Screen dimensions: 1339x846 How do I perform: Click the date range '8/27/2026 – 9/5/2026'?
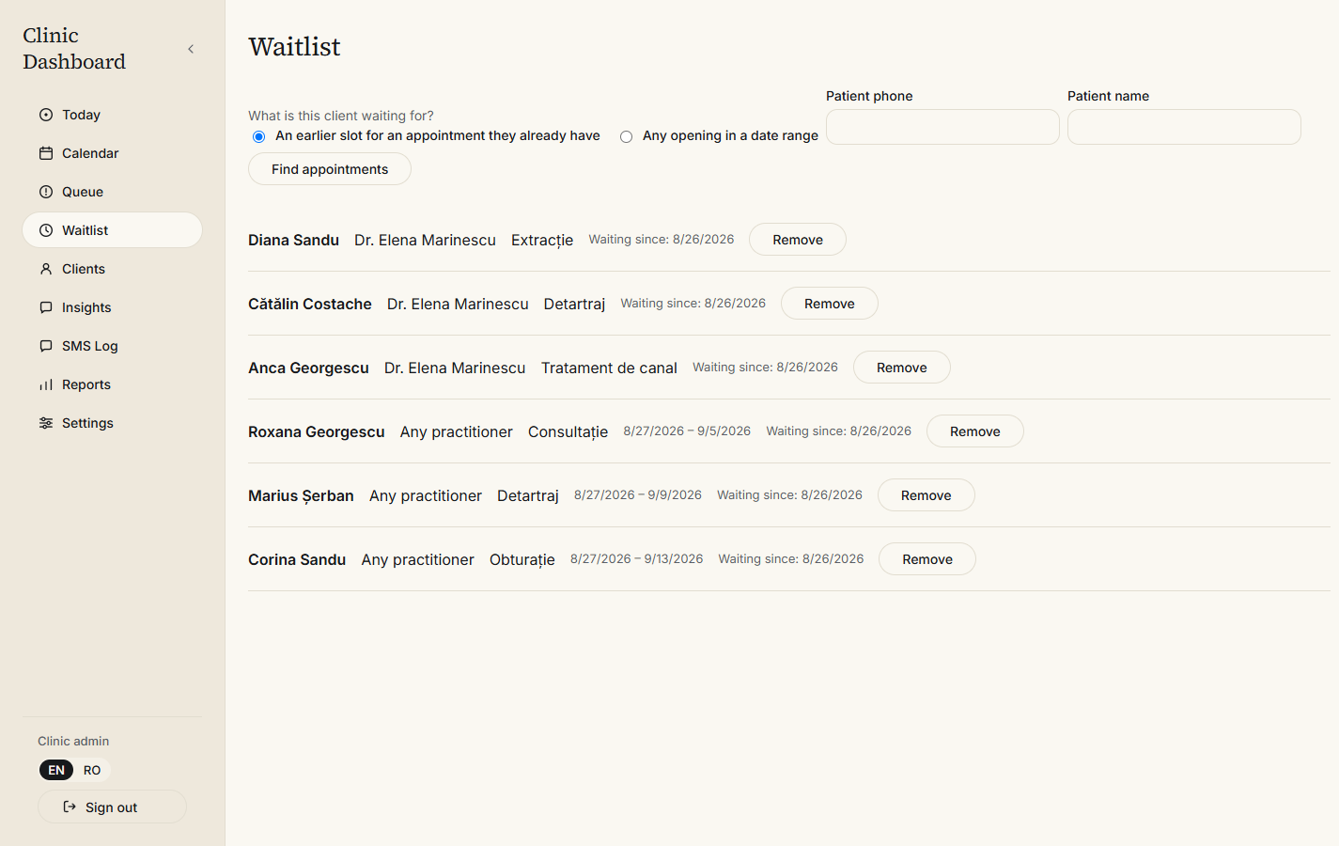point(687,431)
